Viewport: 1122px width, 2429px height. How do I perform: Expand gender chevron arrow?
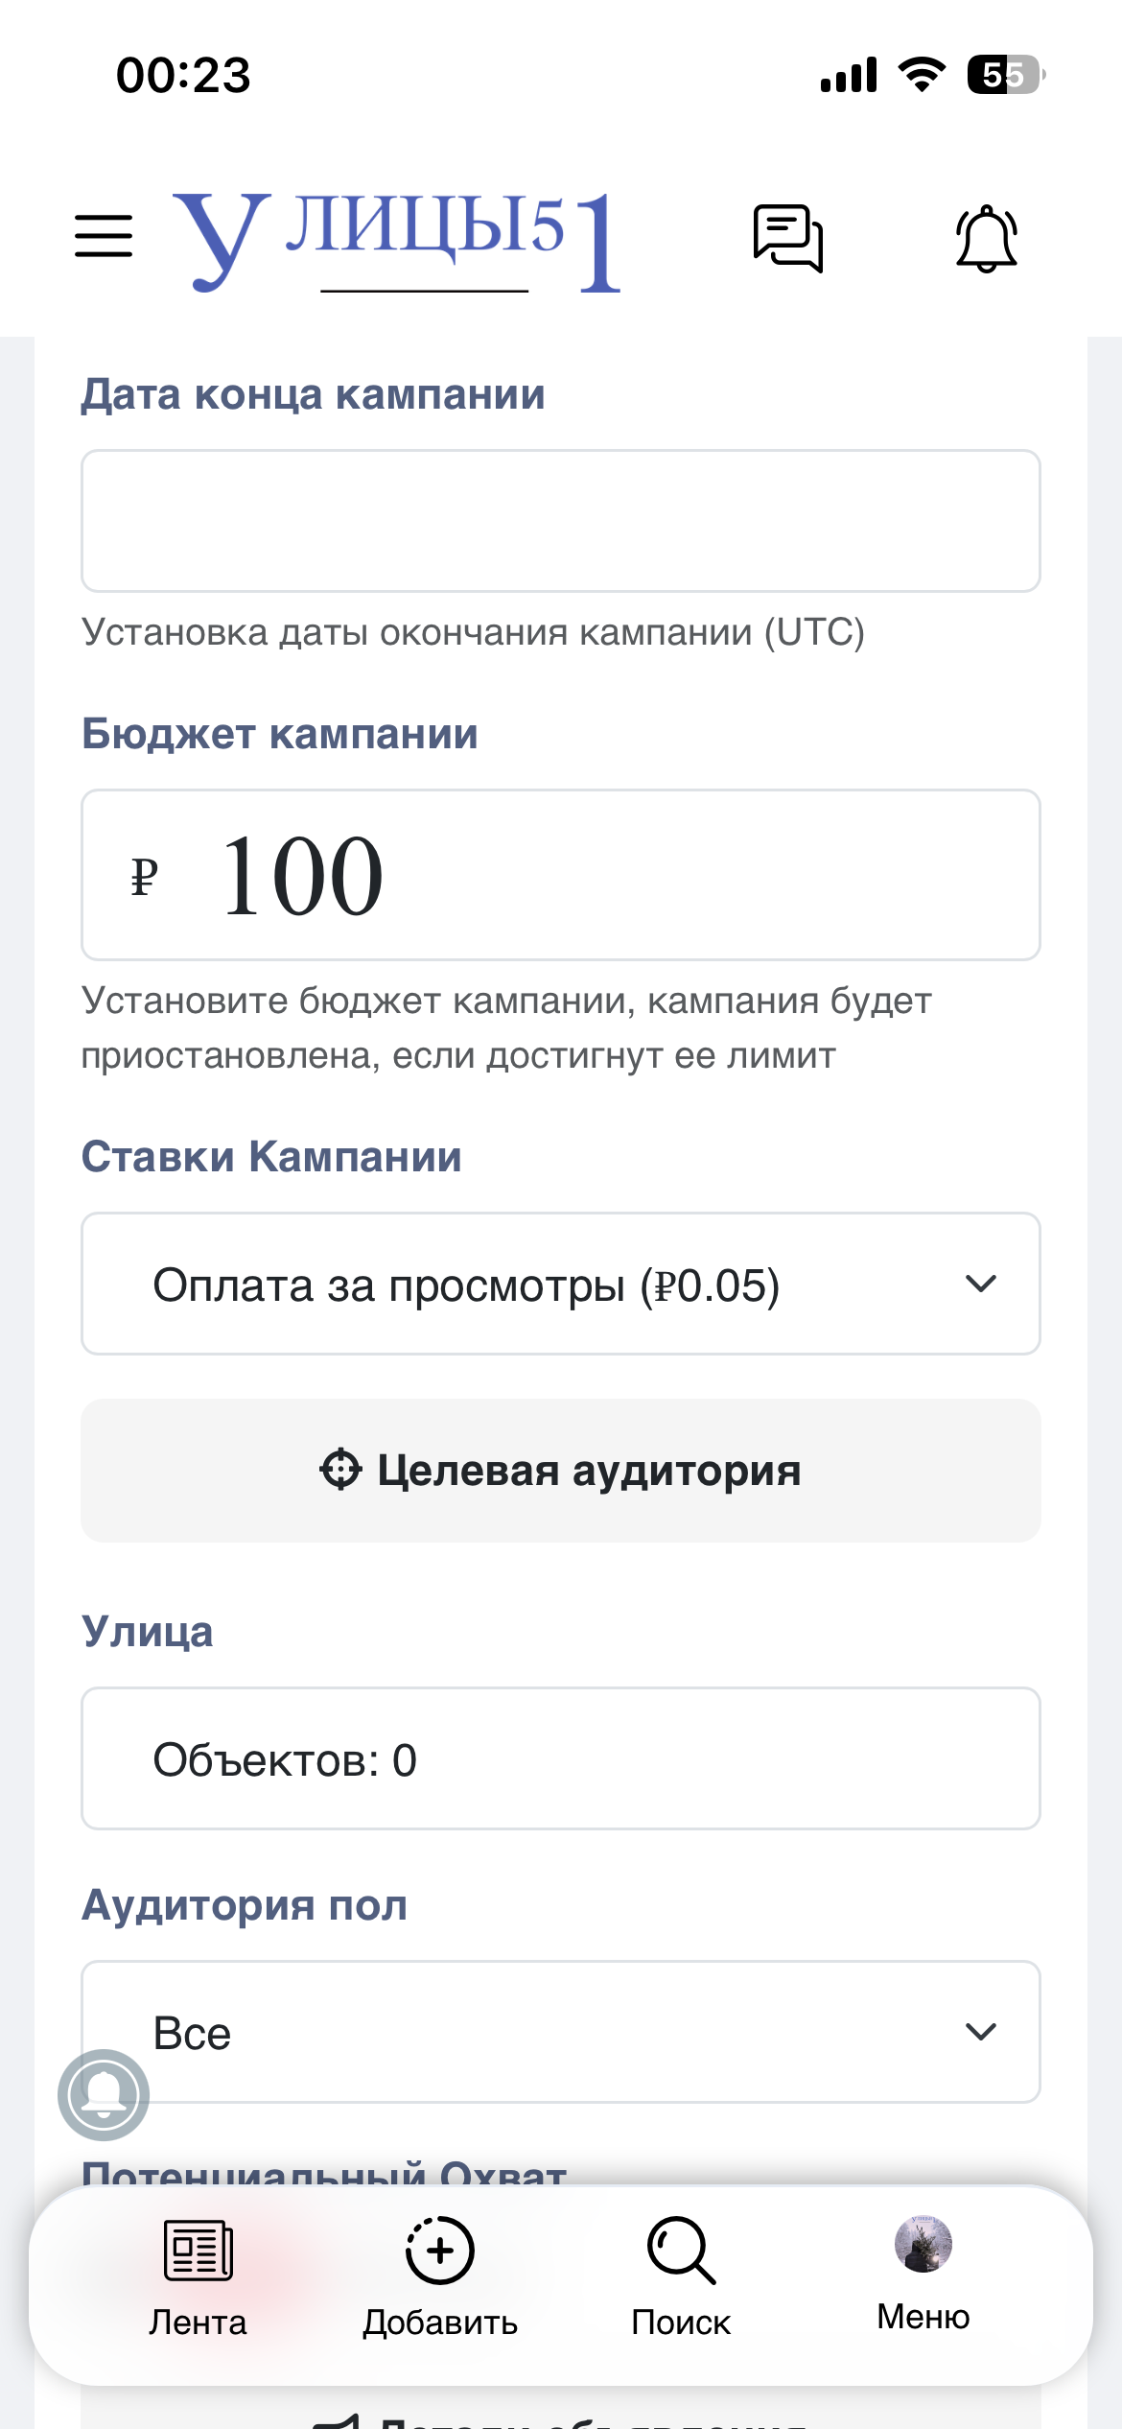pyautogui.click(x=981, y=2032)
